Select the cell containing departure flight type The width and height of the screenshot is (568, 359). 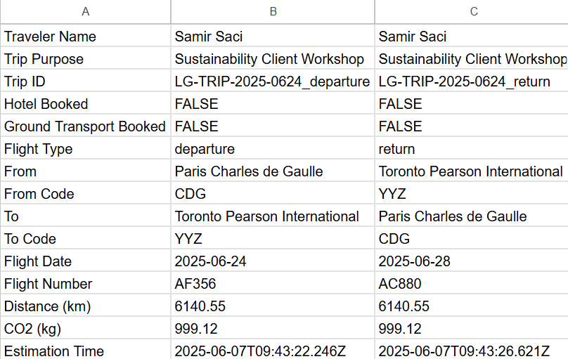(x=273, y=148)
